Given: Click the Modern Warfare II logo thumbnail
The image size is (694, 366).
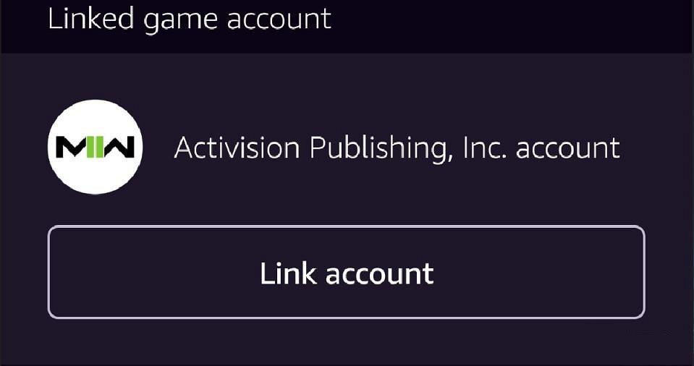Looking at the screenshot, I should (95, 148).
